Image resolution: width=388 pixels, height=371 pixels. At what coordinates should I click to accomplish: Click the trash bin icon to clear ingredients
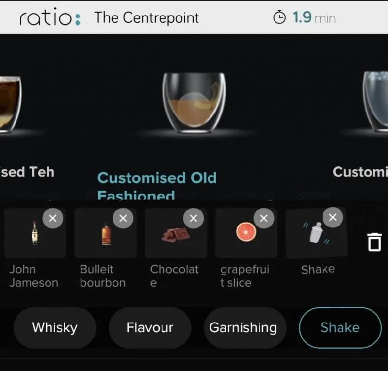(374, 242)
